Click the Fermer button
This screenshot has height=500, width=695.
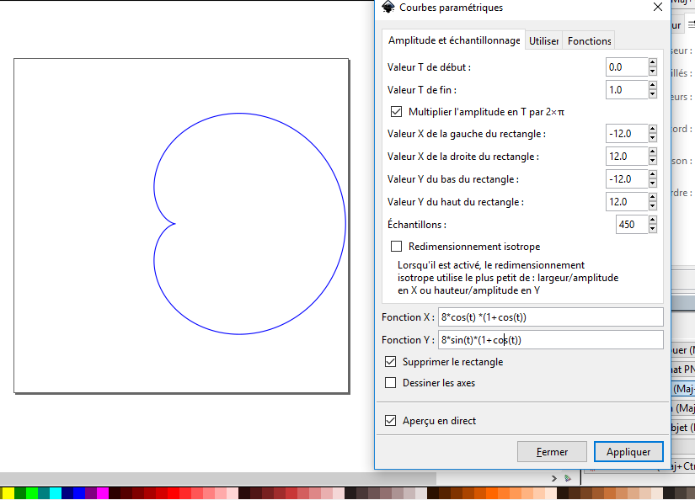click(552, 452)
